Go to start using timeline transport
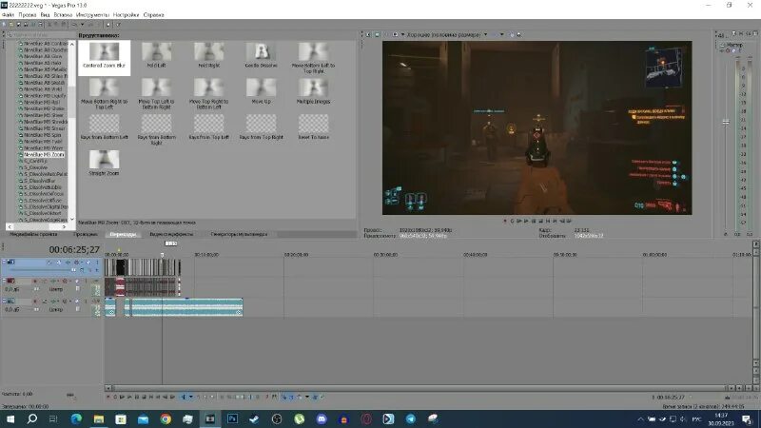 click(151, 397)
